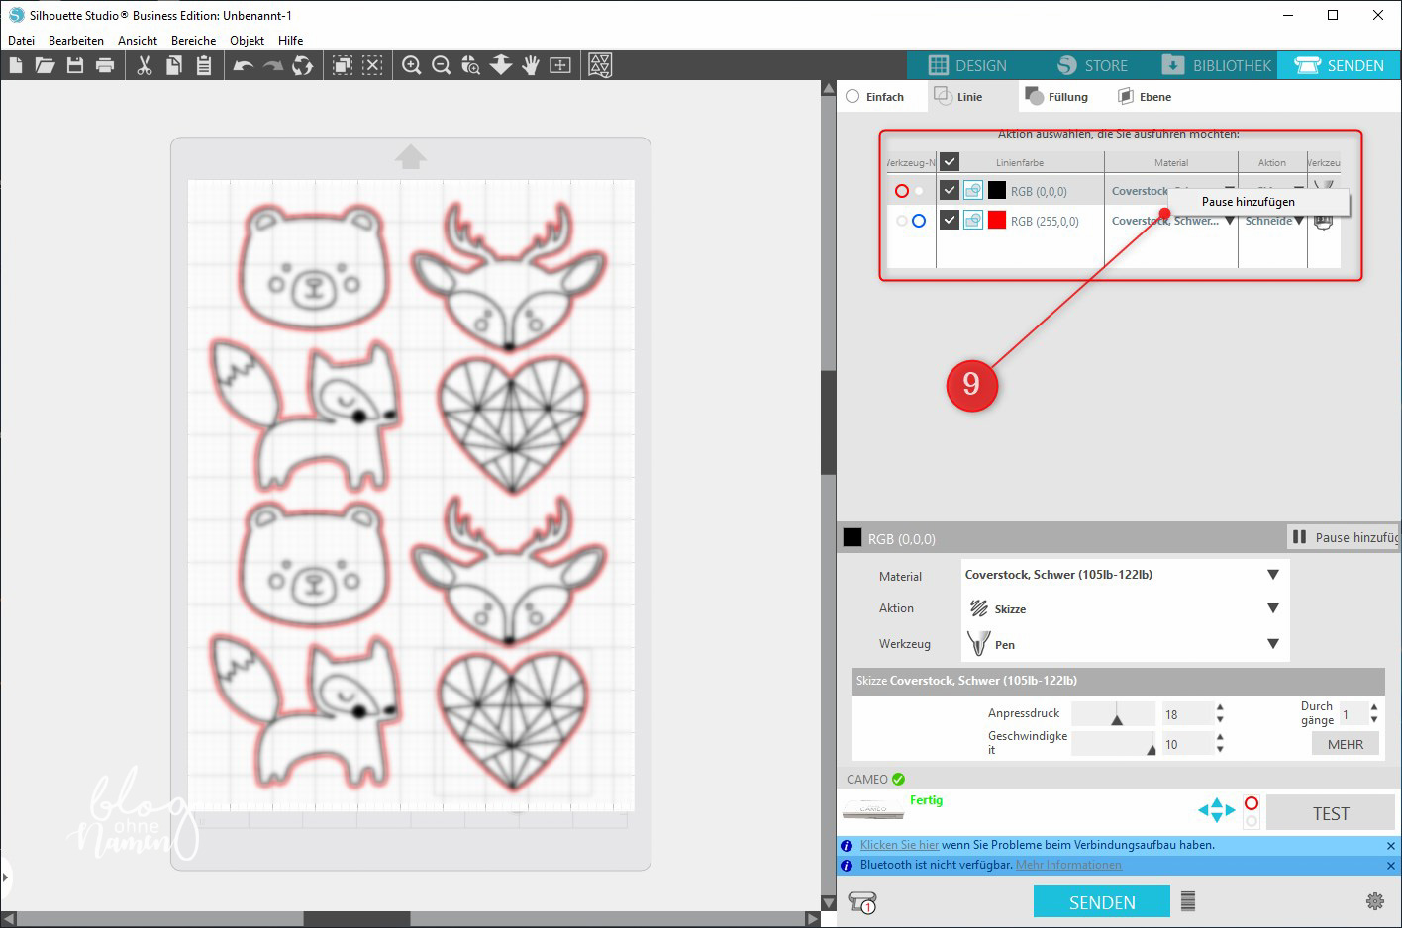Click the save disk icon

75,65
